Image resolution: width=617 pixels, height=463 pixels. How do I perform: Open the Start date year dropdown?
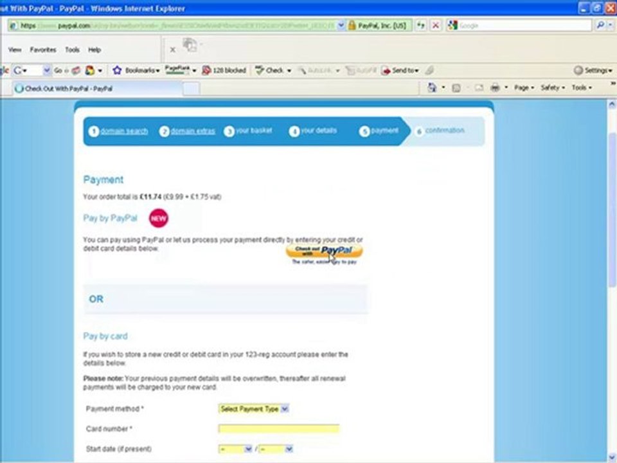pos(276,449)
